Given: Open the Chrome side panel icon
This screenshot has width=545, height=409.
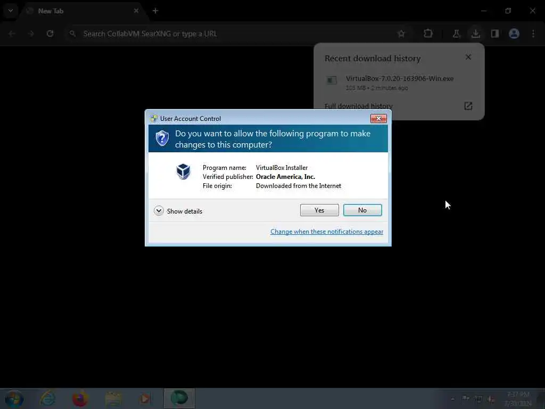Looking at the screenshot, I should click(x=494, y=34).
